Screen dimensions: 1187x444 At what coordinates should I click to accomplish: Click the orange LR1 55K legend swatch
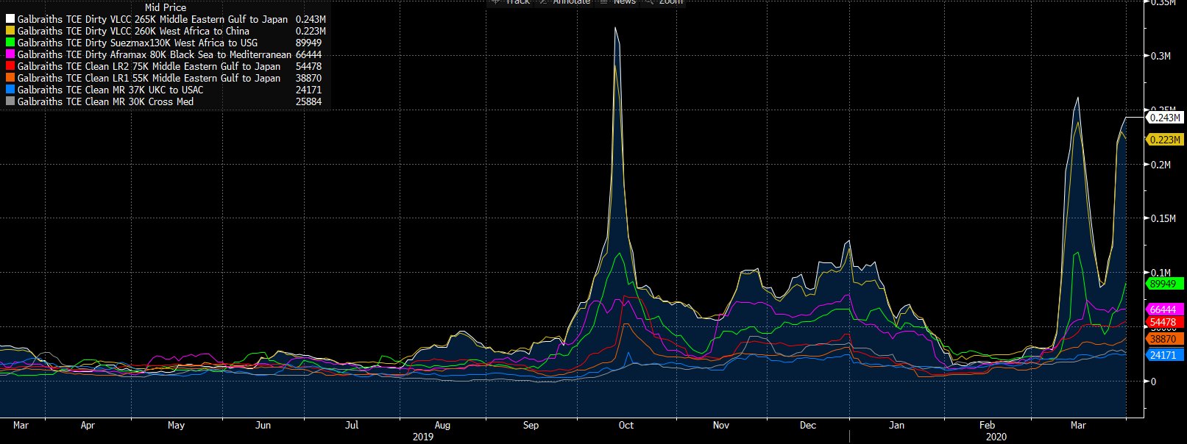10,79
